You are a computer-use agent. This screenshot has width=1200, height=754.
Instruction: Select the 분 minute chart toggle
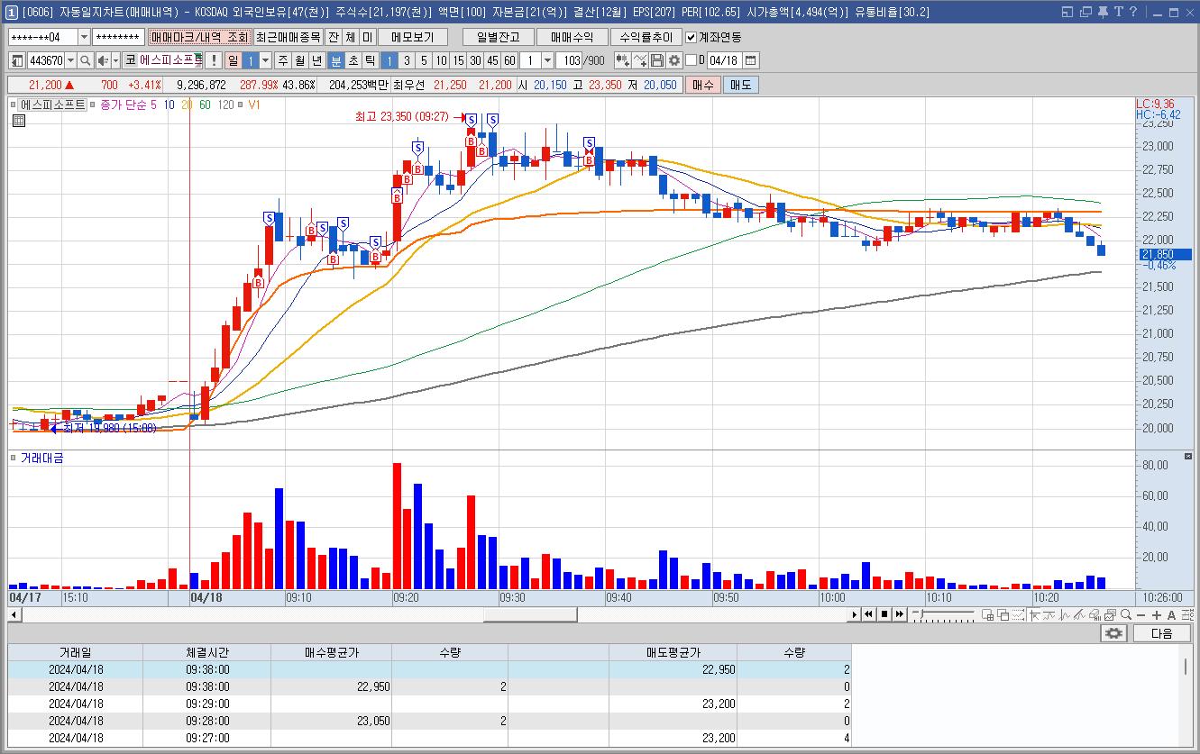(336, 60)
